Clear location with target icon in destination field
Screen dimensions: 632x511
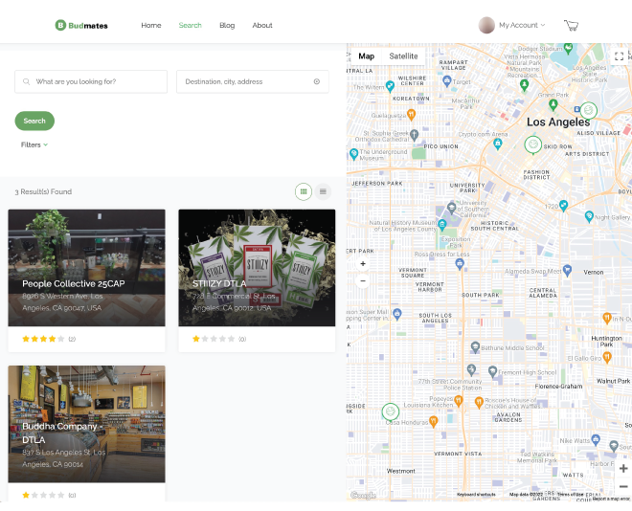tap(317, 81)
